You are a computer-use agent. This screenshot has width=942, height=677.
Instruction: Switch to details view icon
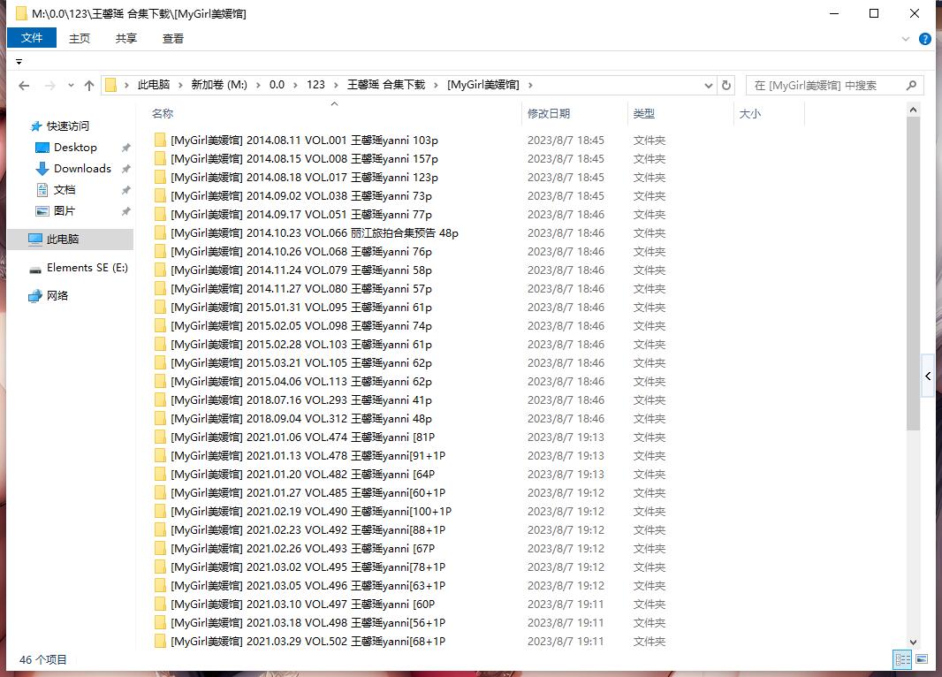[902, 659]
